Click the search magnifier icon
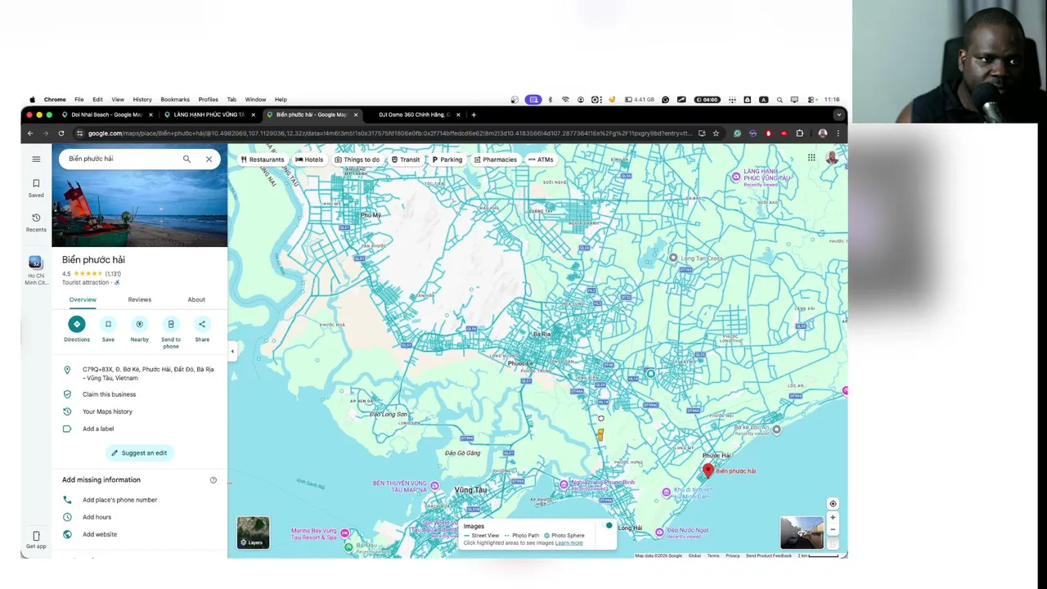The height and width of the screenshot is (589, 1047). (186, 159)
